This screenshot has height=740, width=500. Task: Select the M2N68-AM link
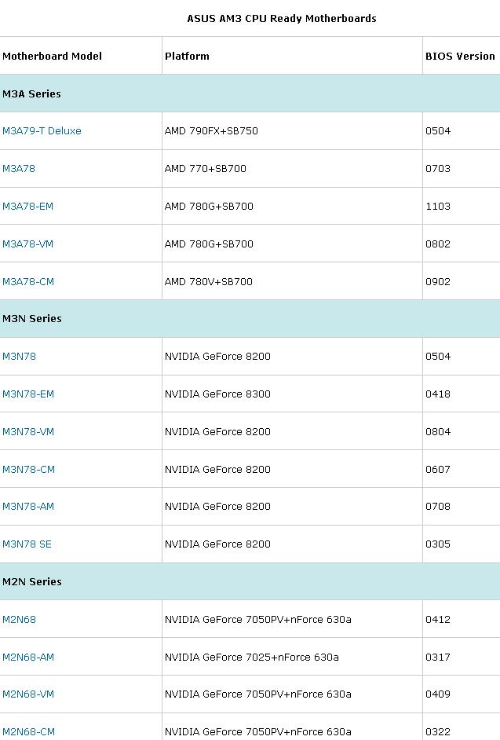[27, 658]
